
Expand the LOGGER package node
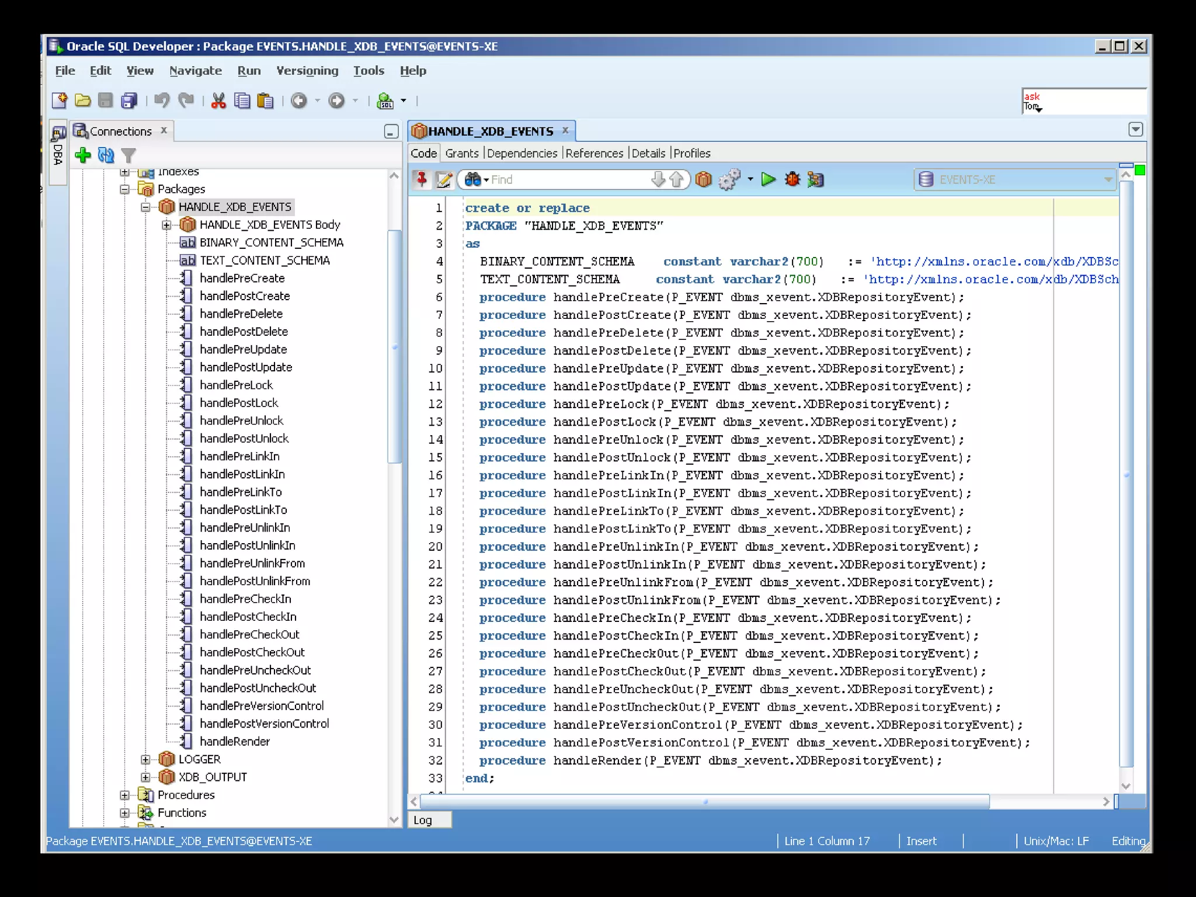click(x=145, y=759)
